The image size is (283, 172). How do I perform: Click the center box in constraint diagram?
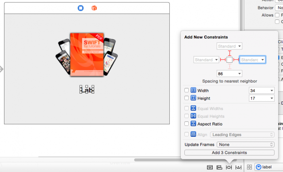pos(229,59)
